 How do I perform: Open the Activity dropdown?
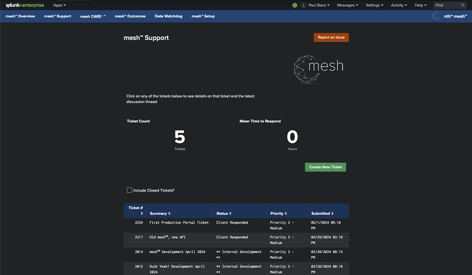(x=399, y=5)
